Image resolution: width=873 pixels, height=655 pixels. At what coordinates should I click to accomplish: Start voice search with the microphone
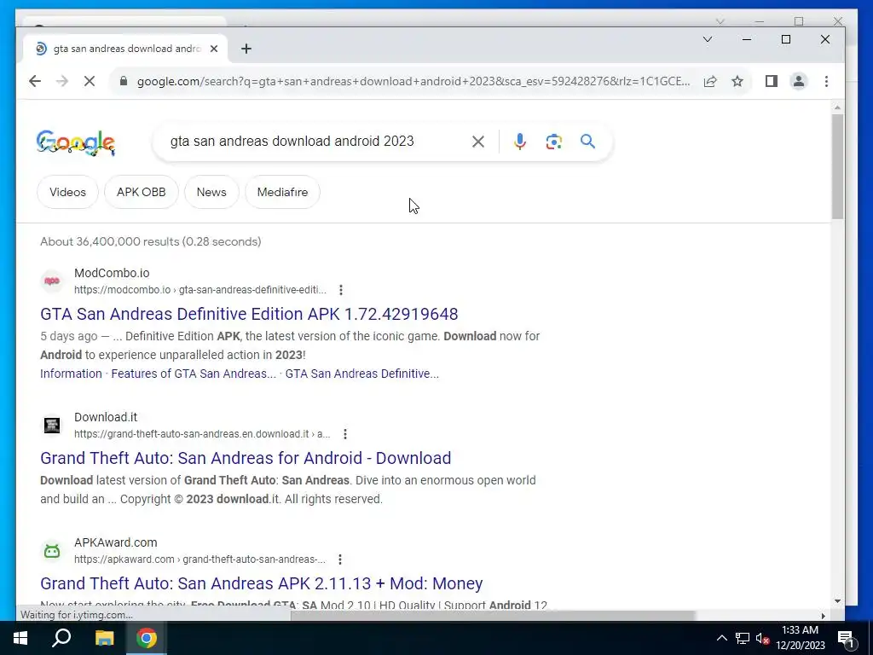point(519,142)
